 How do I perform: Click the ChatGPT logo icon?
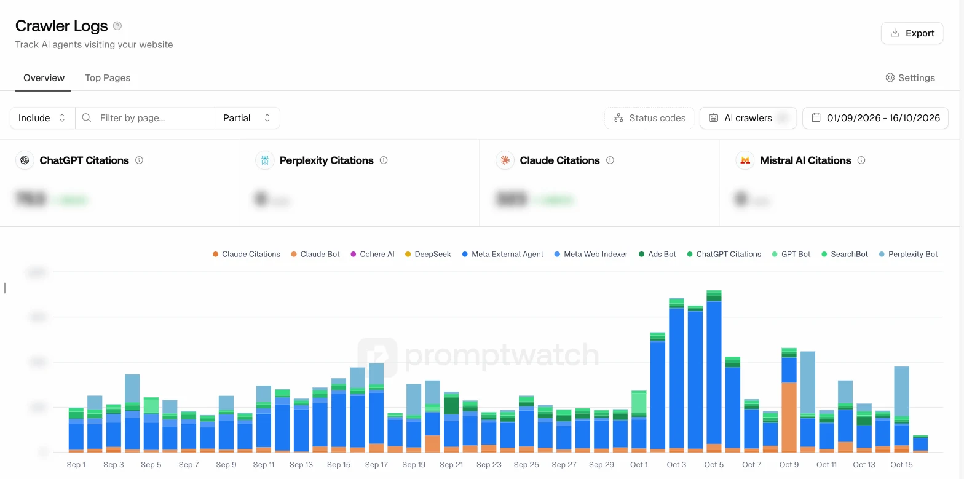25,160
